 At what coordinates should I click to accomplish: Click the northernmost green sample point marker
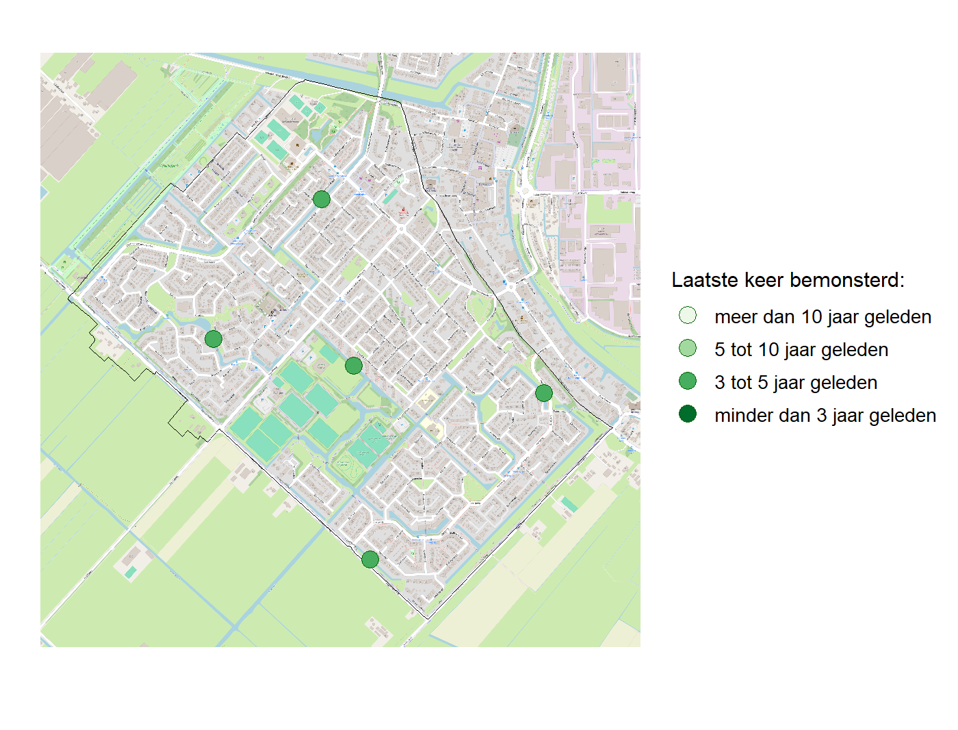coord(322,199)
